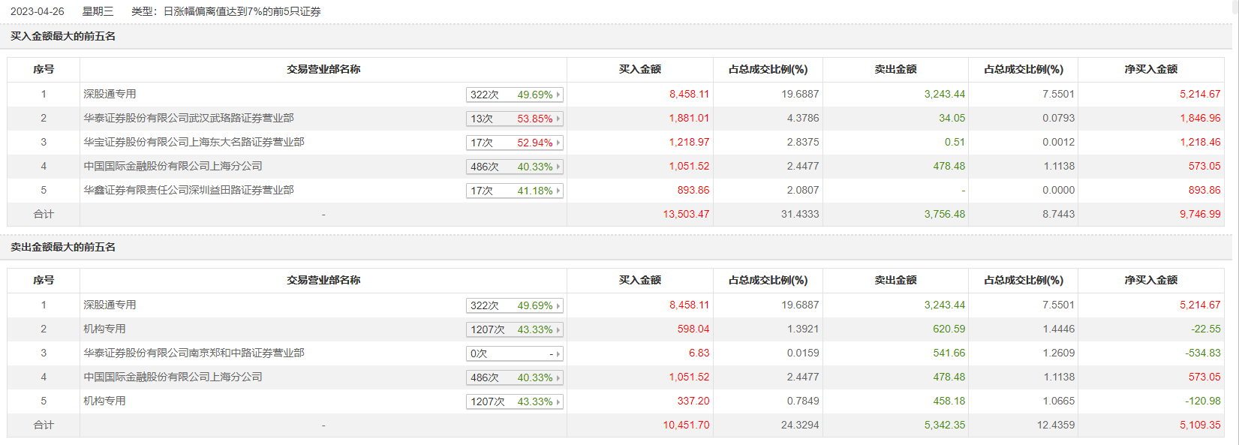Click arrow beside 322次 in the 卖出金额最大 table
Image resolution: width=1239 pixels, height=445 pixels.
(x=558, y=305)
